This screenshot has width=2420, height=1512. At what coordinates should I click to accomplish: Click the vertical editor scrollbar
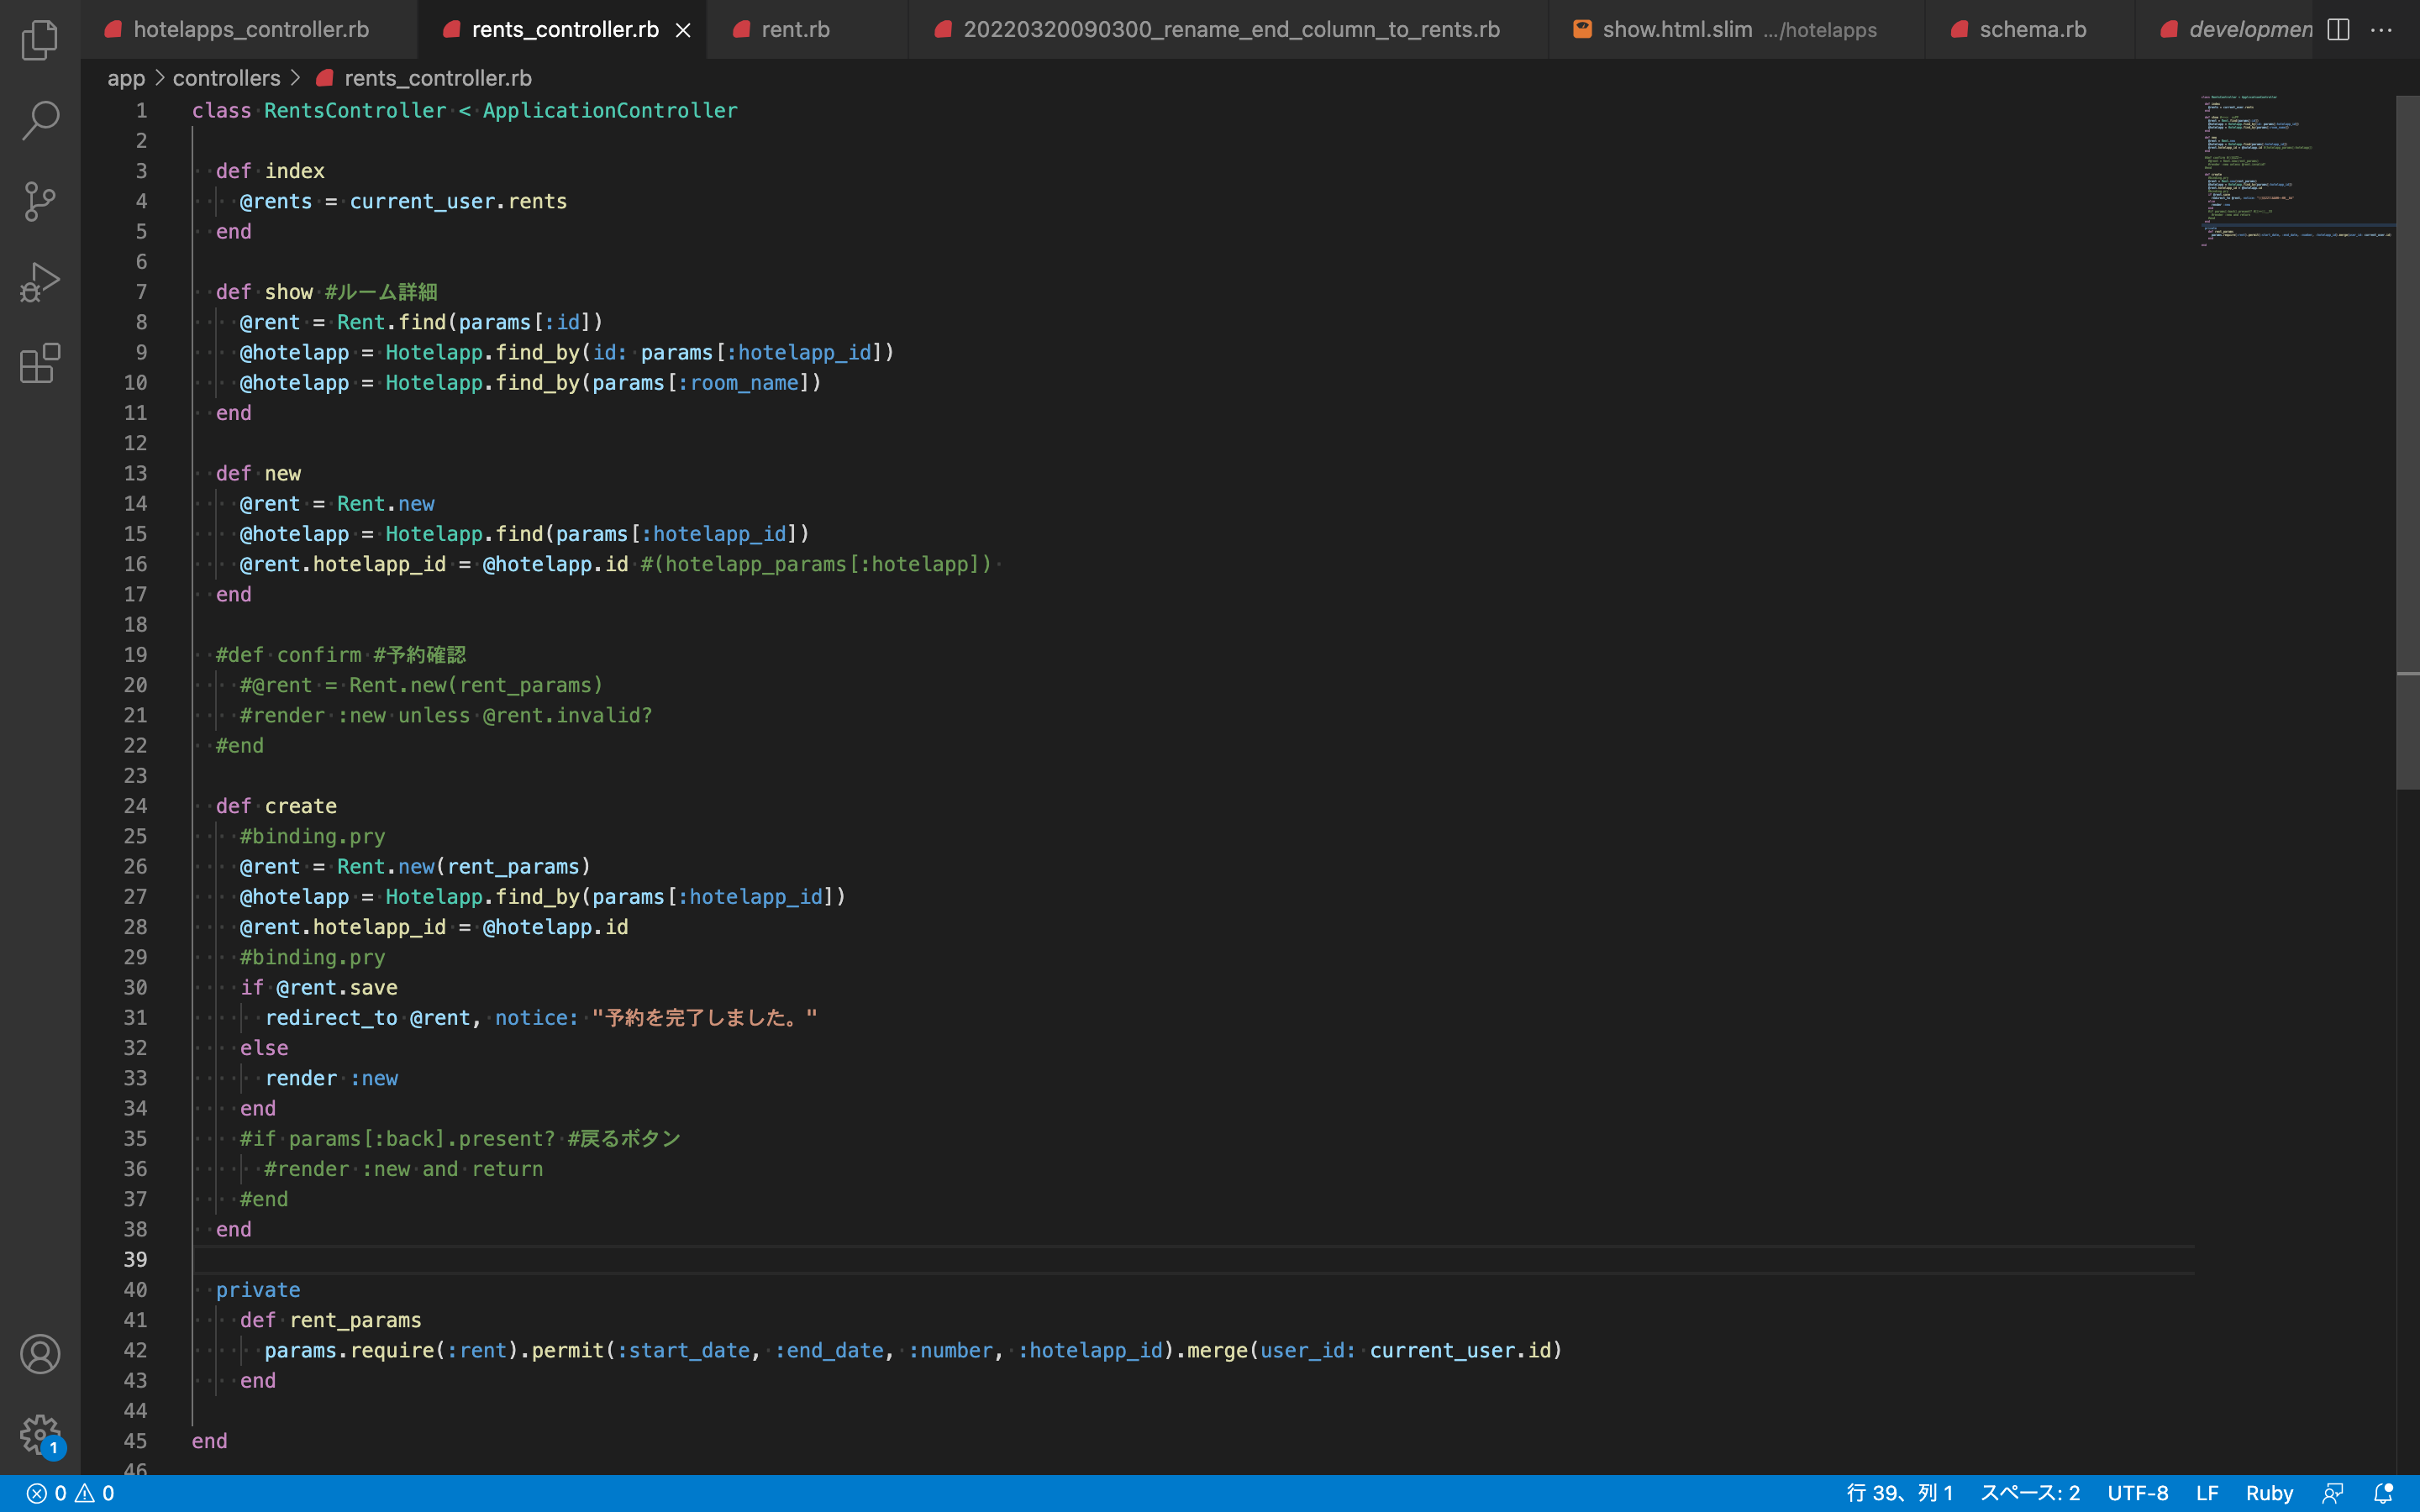(2407, 440)
